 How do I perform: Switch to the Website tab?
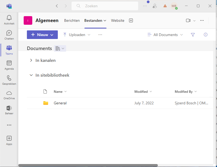(118, 20)
